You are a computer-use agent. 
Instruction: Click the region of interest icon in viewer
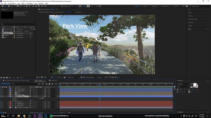click(x=81, y=77)
